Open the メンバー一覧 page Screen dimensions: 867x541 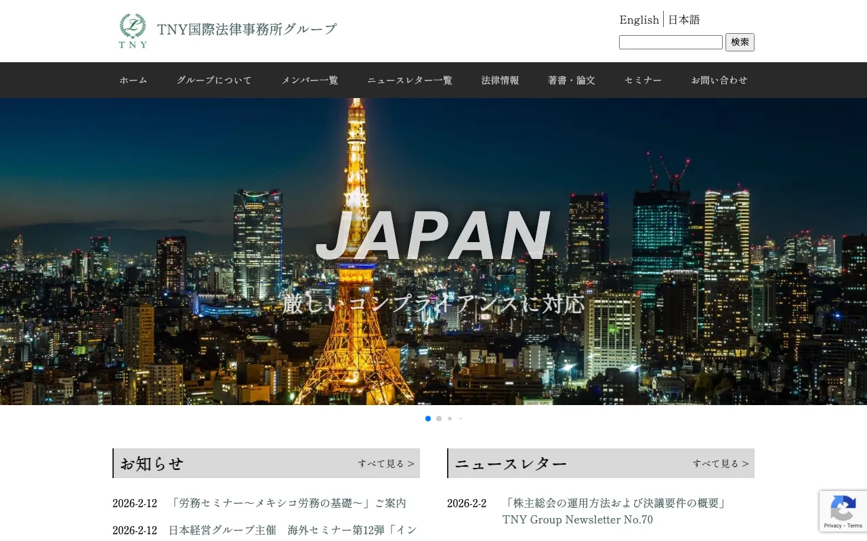pyautogui.click(x=310, y=80)
